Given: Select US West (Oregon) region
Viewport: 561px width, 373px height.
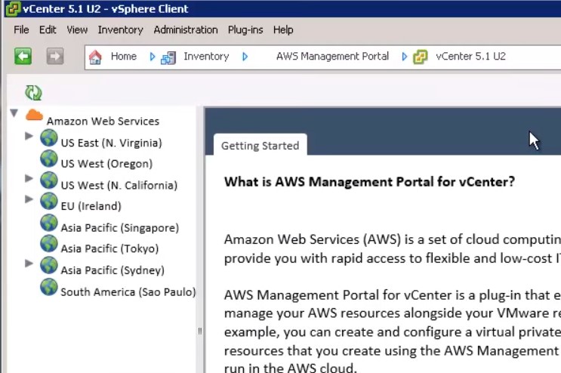Looking at the screenshot, I should point(106,164).
